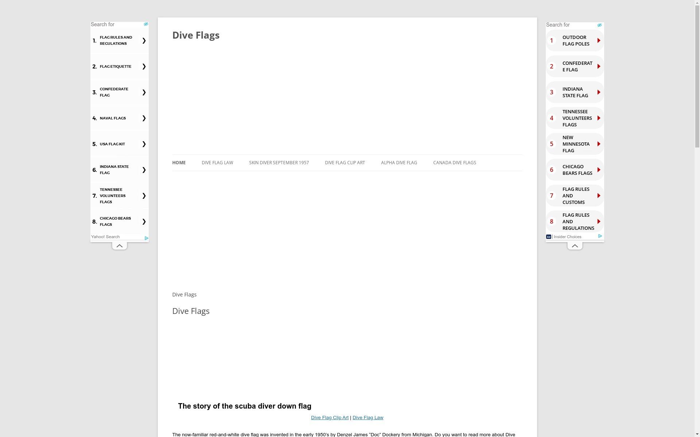Image resolution: width=700 pixels, height=437 pixels.
Task: Click the Dive Flag Law text link
Action: [367, 418]
